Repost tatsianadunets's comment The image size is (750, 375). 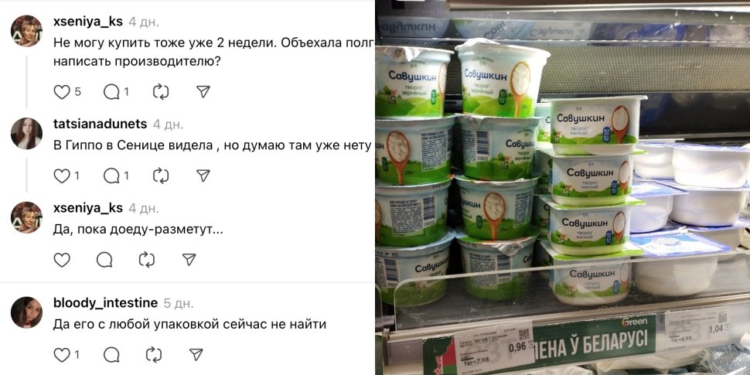click(x=161, y=176)
